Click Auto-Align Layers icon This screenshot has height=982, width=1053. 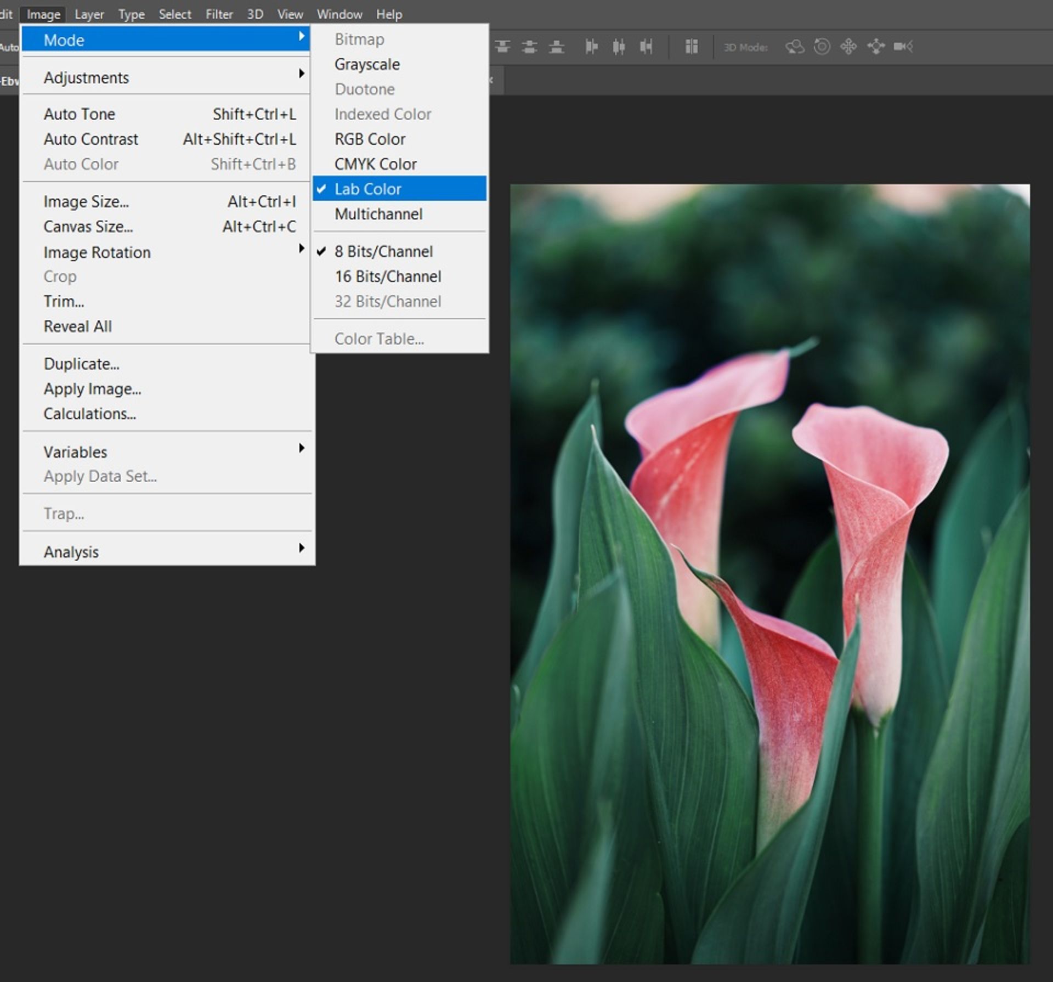pos(692,47)
